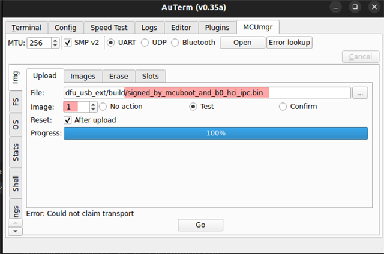Click the upload progress bar
The width and height of the screenshot is (384, 254).
pyautogui.click(x=216, y=133)
